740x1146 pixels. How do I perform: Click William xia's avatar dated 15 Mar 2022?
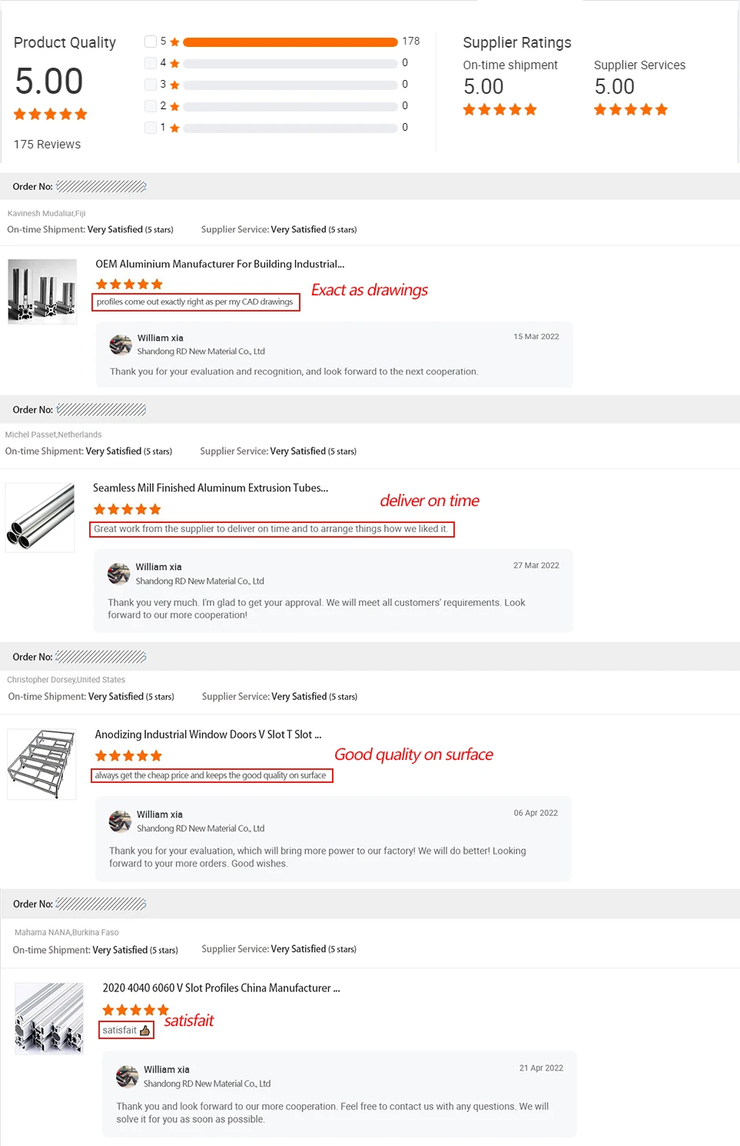(121, 345)
